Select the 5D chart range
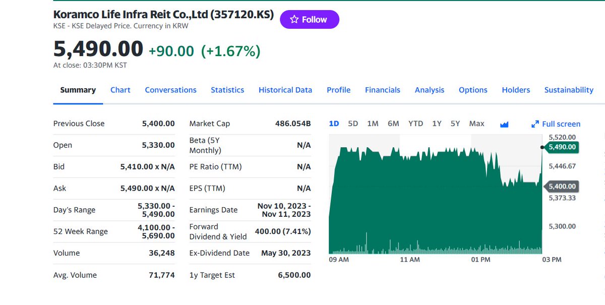The height and width of the screenshot is (305, 605). click(353, 124)
